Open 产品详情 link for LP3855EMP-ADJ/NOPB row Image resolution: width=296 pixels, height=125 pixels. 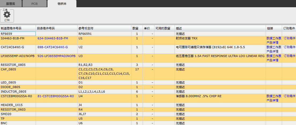coord(272,60)
